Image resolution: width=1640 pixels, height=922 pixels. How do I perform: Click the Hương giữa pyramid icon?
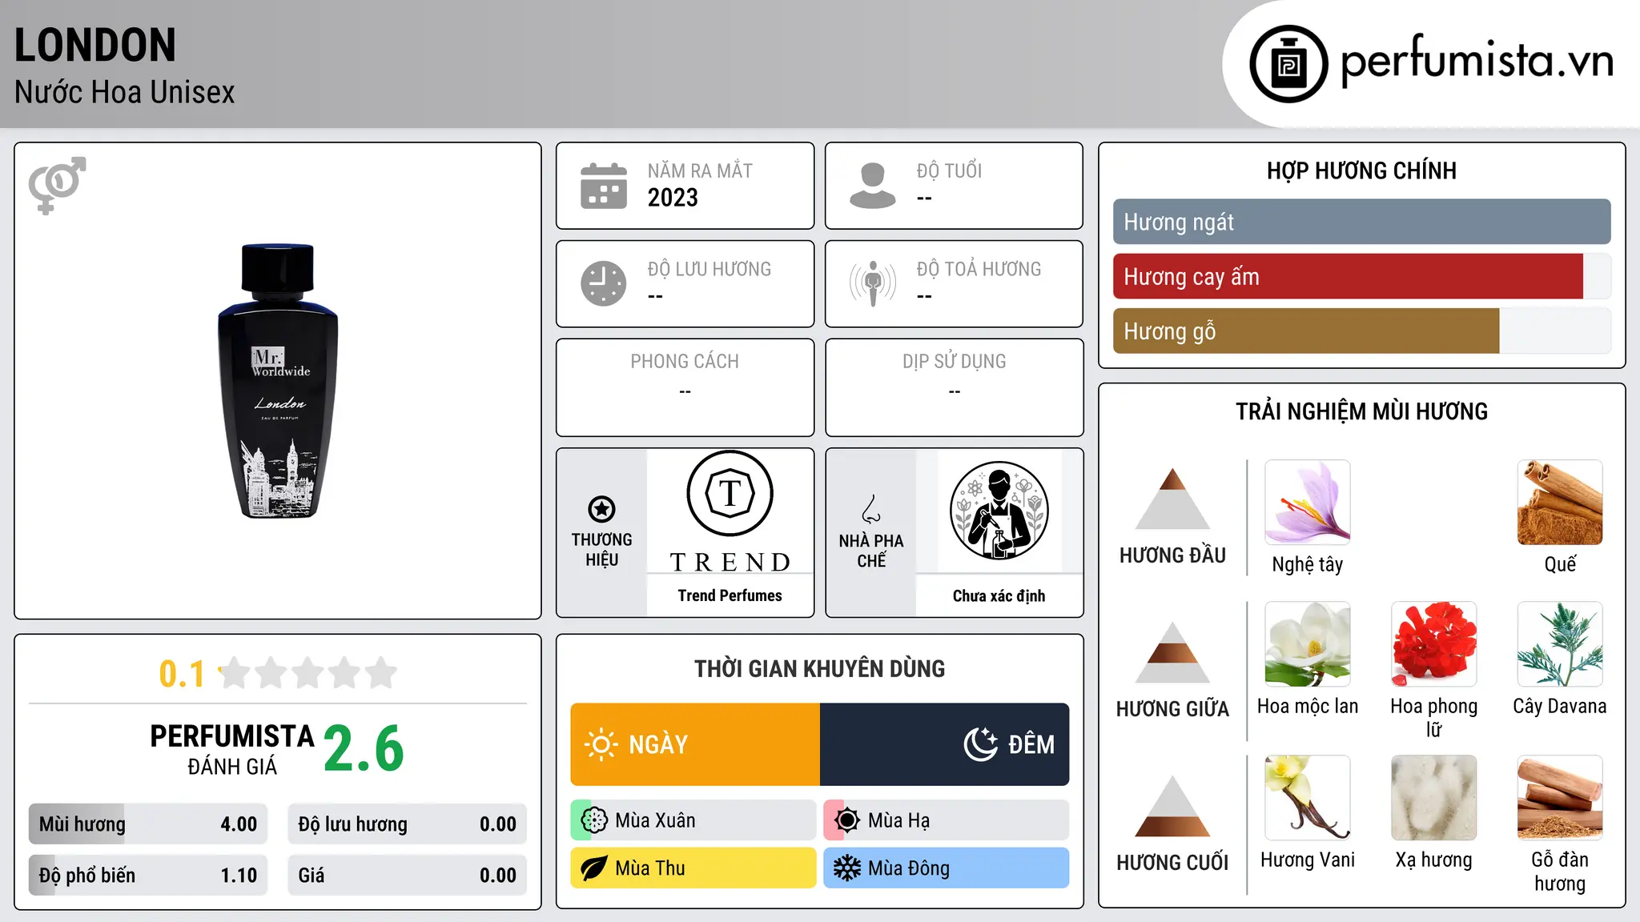1172,652
